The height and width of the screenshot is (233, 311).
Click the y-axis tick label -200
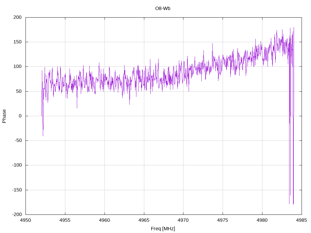pyautogui.click(x=17, y=214)
